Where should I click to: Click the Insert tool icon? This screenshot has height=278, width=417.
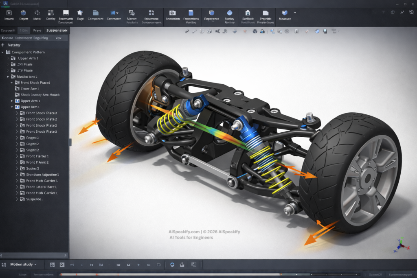tap(9, 13)
